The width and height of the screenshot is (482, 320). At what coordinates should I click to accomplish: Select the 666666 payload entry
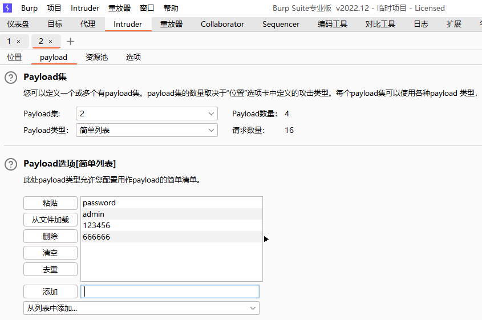coord(172,237)
